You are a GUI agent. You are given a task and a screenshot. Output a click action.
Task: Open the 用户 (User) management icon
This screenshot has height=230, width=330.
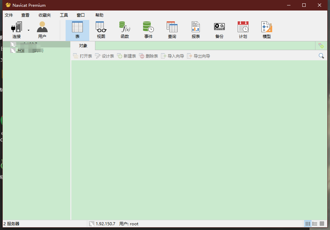pos(42,27)
